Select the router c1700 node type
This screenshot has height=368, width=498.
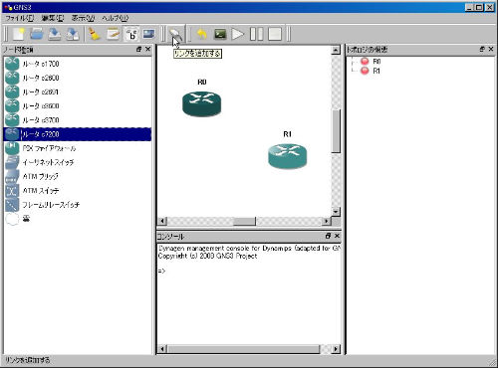coord(78,64)
